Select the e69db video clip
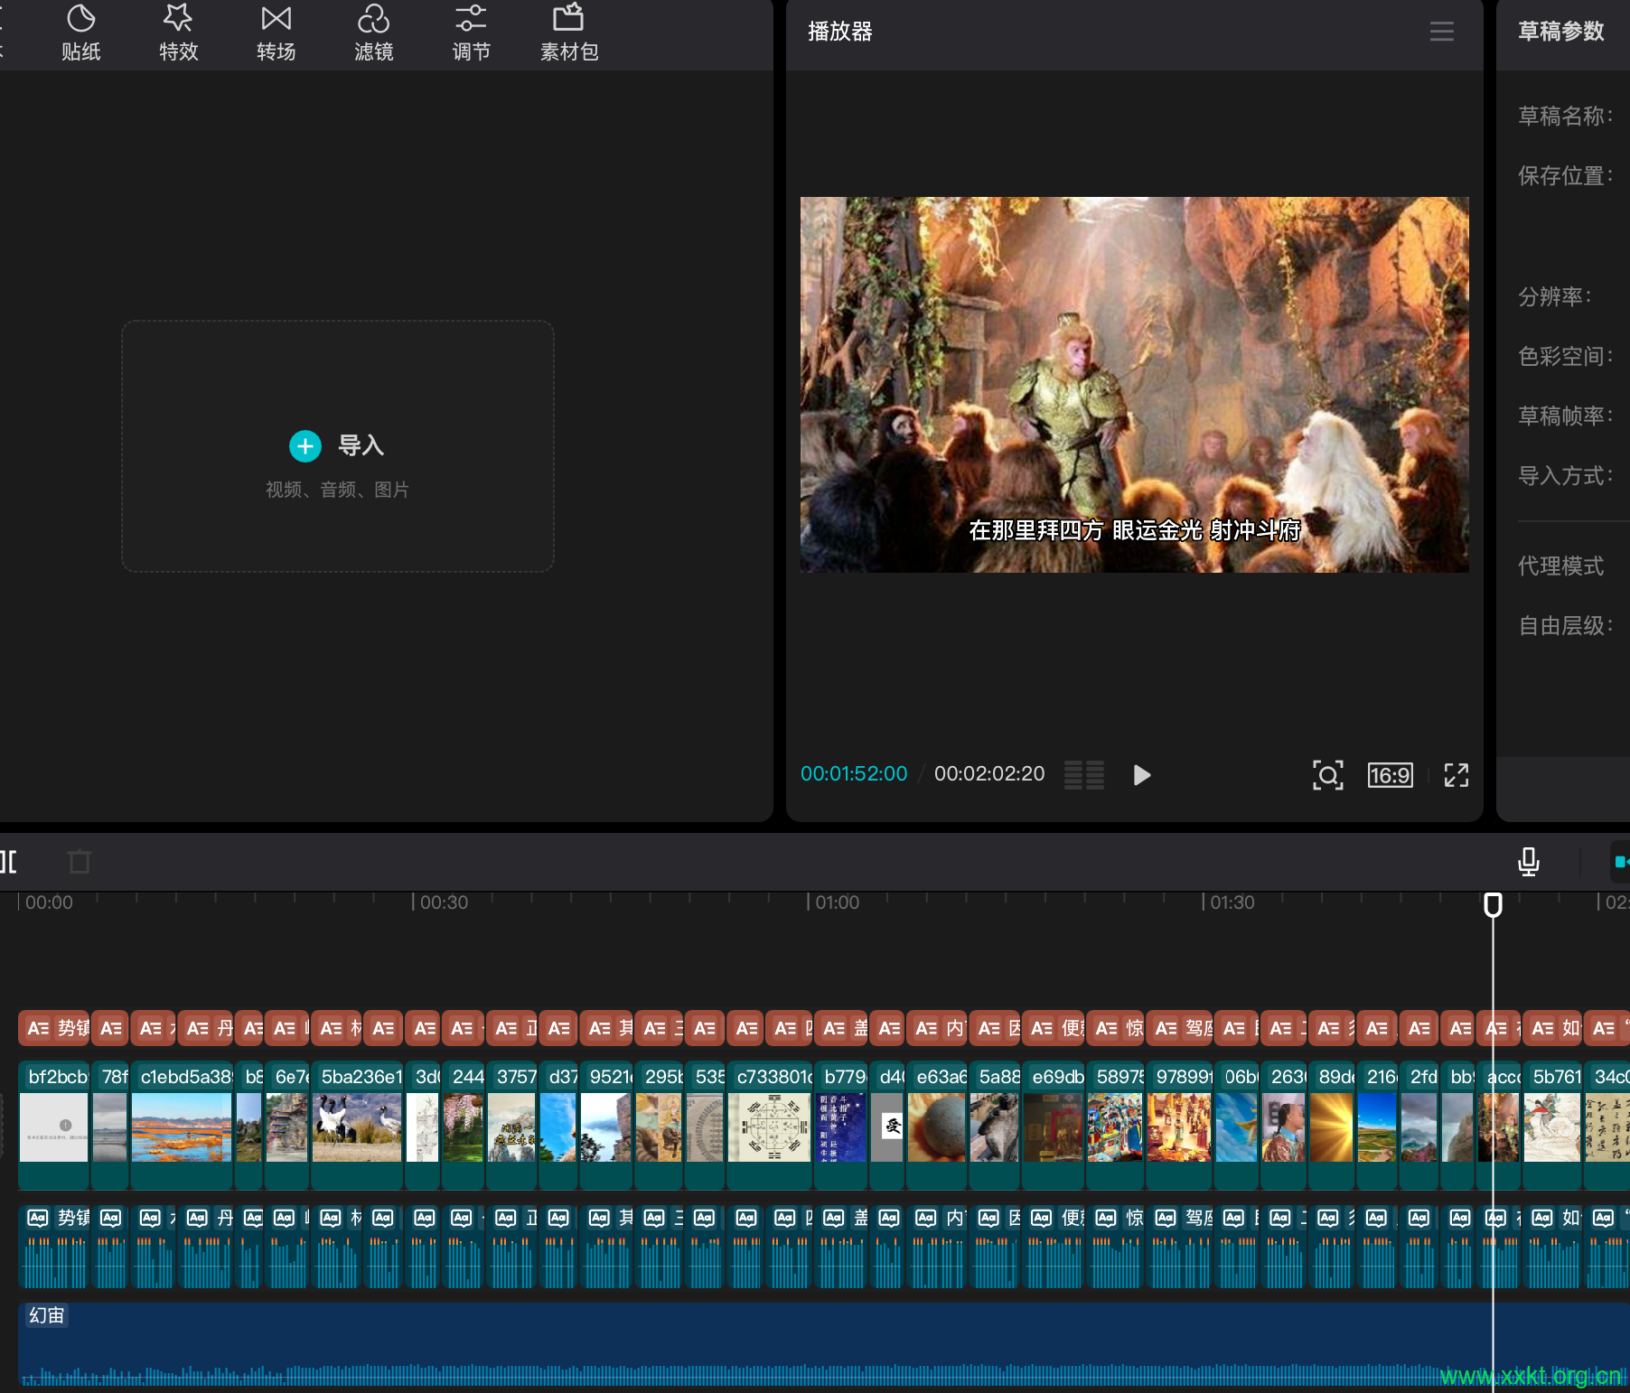This screenshot has height=1393, width=1630. [1054, 1124]
